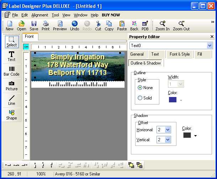
Task: Close the Property Editor panel
Action: pos(212,37)
